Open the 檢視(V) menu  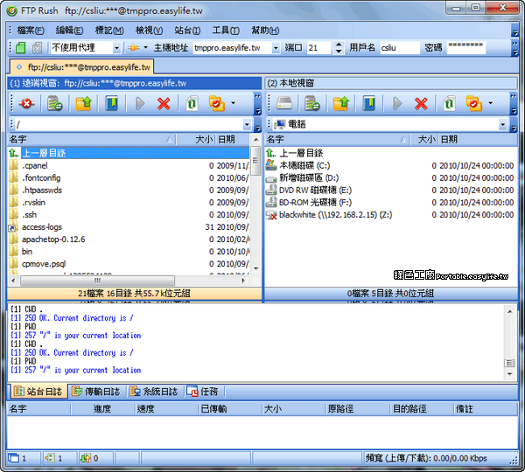149,31
